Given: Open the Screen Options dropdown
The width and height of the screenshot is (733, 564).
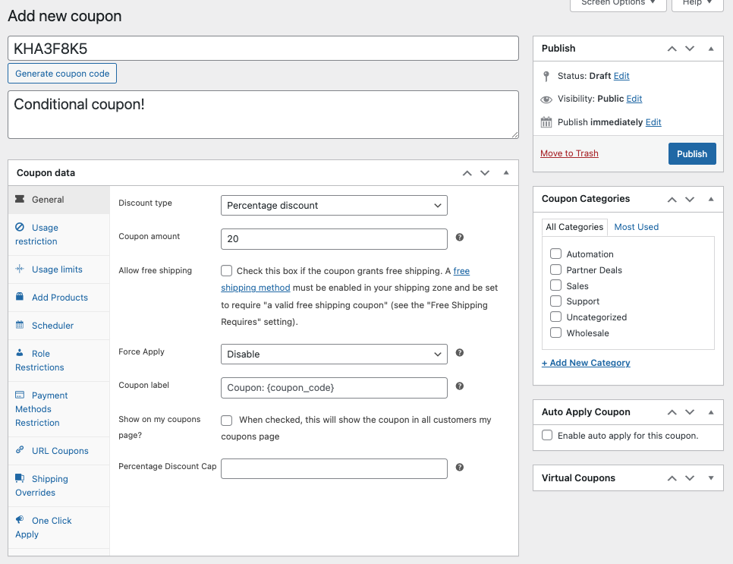Looking at the screenshot, I should [x=618, y=4].
